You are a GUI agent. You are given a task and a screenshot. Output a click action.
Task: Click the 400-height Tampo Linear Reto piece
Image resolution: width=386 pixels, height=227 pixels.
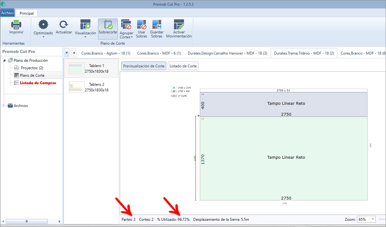[284, 104]
